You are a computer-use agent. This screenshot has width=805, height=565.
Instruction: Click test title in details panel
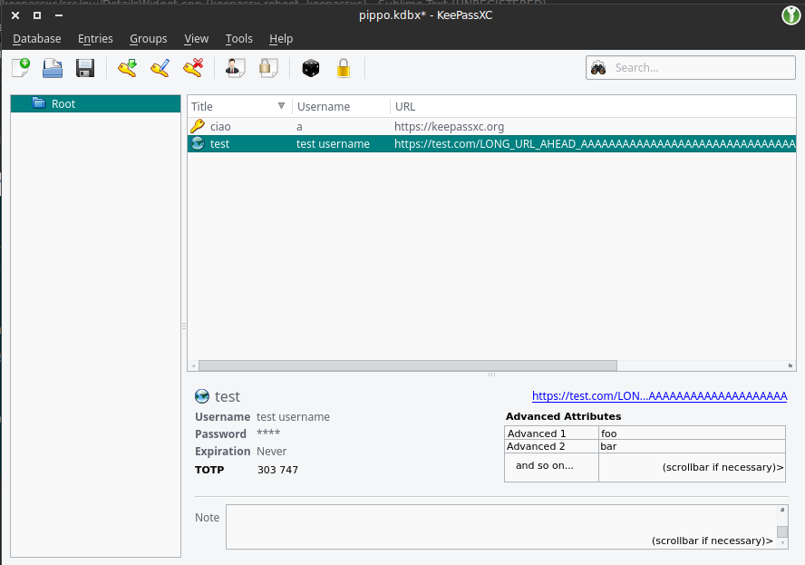coord(228,396)
